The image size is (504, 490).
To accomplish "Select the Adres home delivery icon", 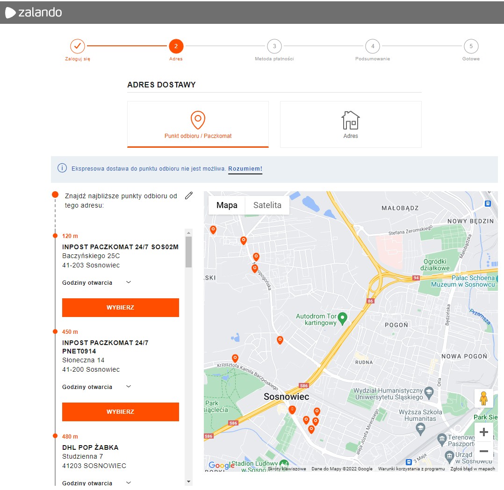I will pyautogui.click(x=350, y=121).
